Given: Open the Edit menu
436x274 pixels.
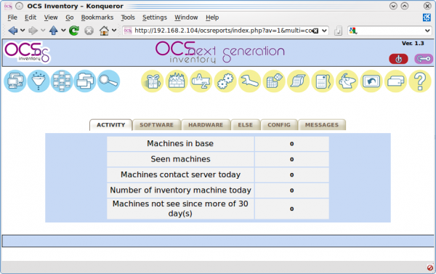Looking at the screenshot, I should pos(31,17).
